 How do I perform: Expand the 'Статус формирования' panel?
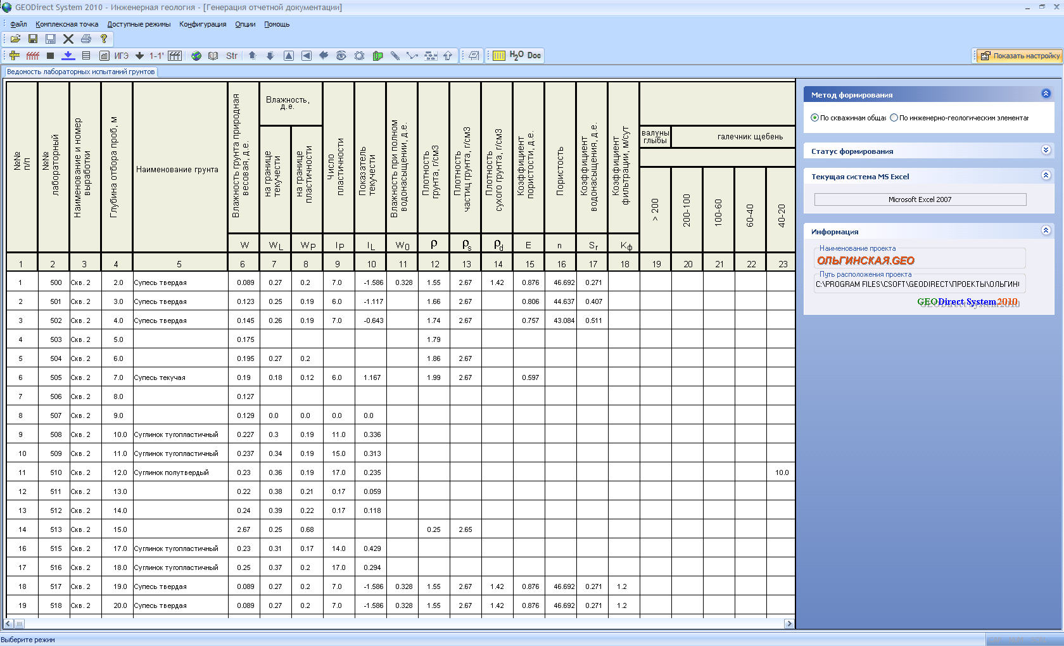[x=1046, y=150]
